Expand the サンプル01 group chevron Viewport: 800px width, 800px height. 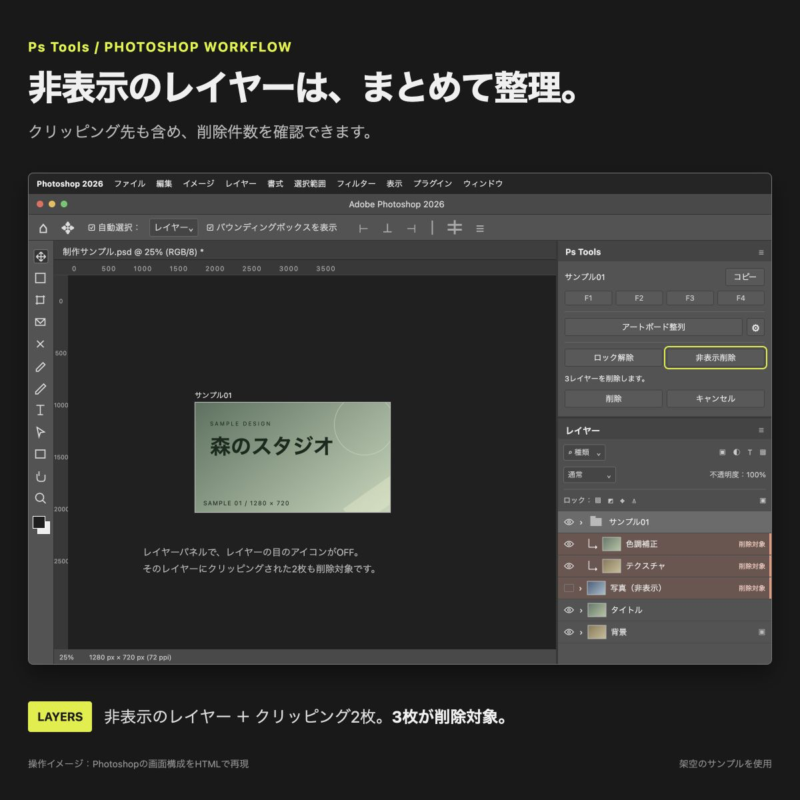click(x=581, y=522)
